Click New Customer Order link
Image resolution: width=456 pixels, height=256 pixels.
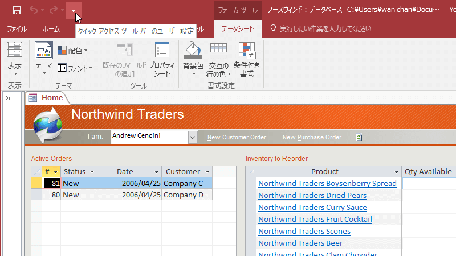(x=237, y=137)
